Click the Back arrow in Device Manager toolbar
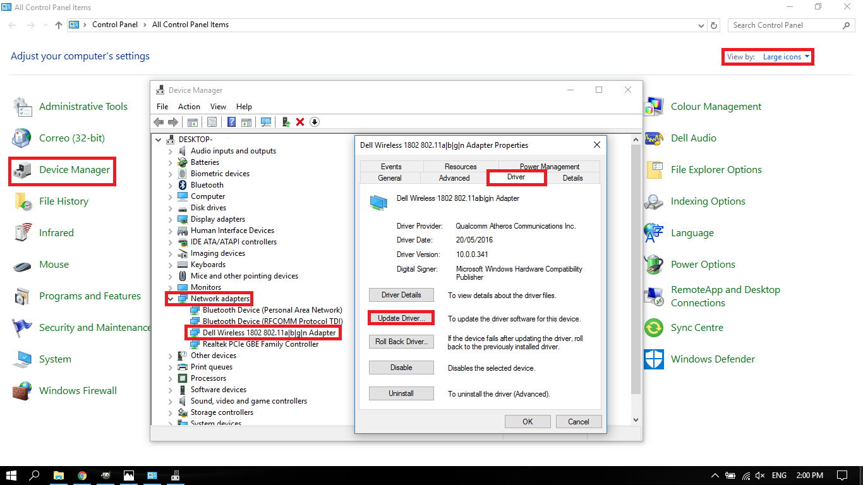This screenshot has height=485, width=863. (x=159, y=122)
